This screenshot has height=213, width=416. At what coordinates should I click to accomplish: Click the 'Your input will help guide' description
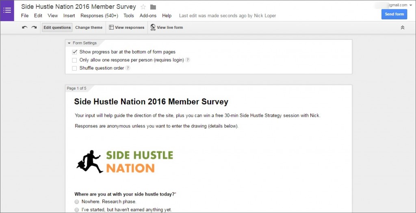pyautogui.click(x=198, y=116)
